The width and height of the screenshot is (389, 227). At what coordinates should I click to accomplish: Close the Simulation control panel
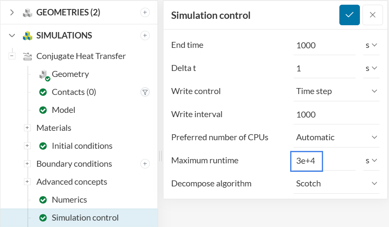372,15
